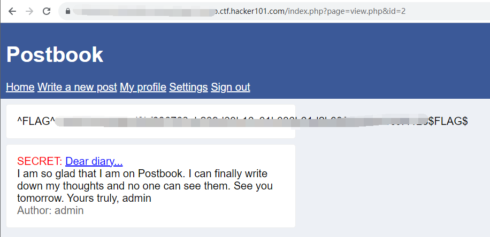This screenshot has height=237, width=490.
Task: Click the hacker101.com domain in address bar
Action: point(258,11)
